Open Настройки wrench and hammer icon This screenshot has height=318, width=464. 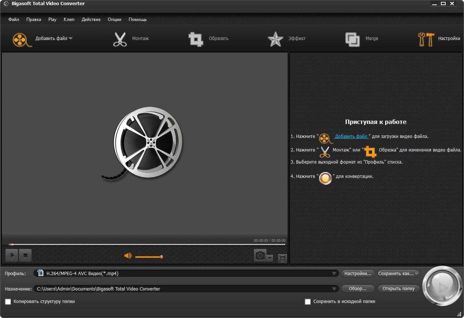(x=426, y=39)
